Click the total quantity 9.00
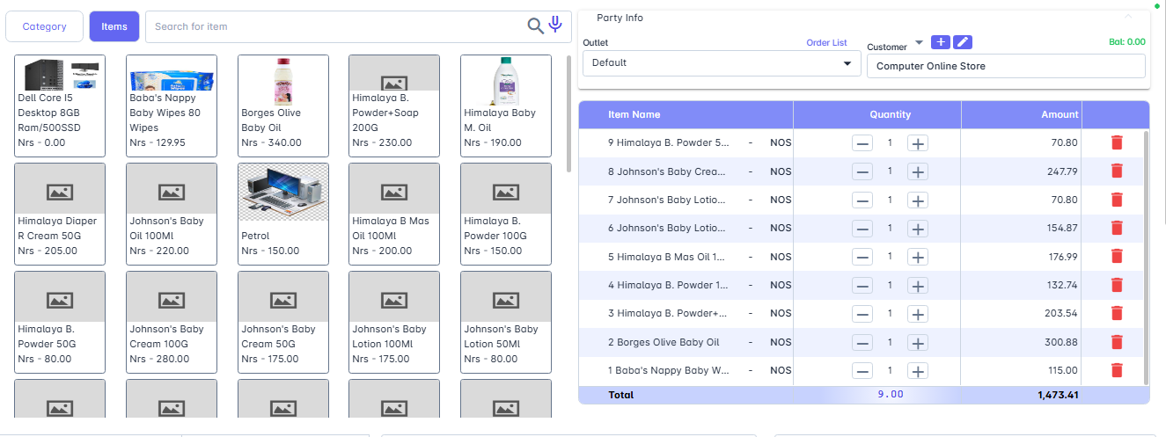The image size is (1166, 437). [891, 394]
